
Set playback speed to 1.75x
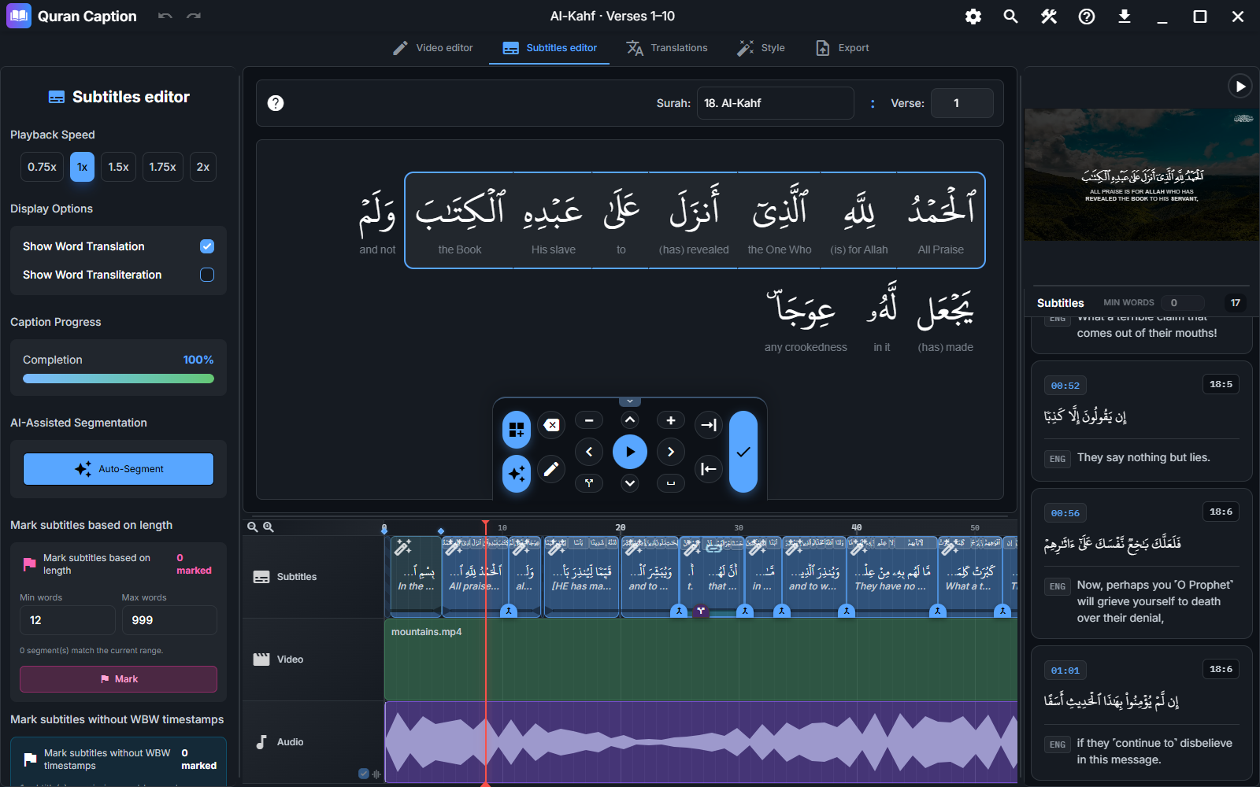(x=163, y=167)
